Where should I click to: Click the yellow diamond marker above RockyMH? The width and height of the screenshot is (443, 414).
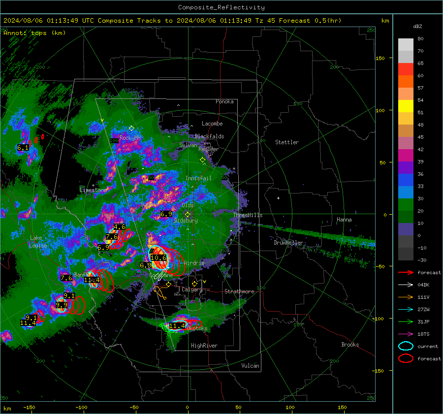click(x=131, y=128)
